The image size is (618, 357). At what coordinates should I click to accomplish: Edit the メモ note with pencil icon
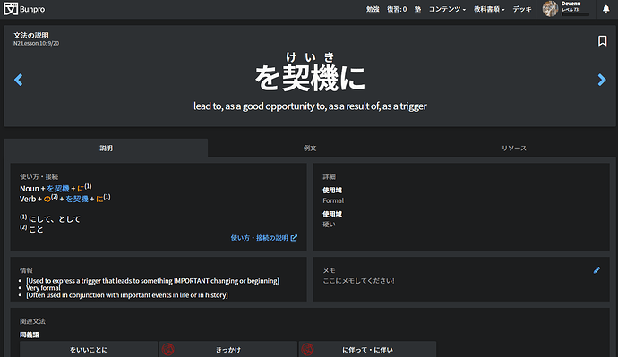[597, 270]
